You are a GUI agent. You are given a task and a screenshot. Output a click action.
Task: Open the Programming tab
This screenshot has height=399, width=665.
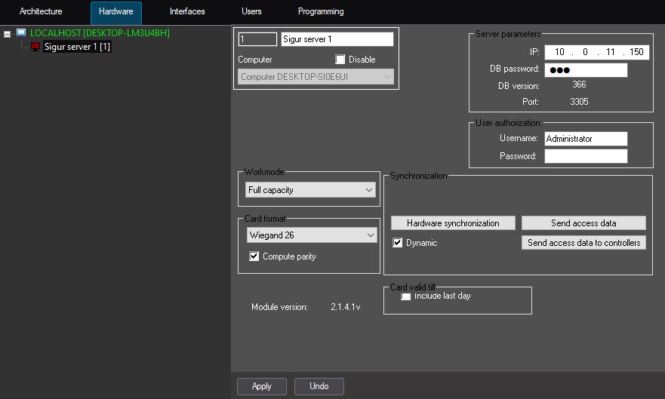tap(321, 11)
